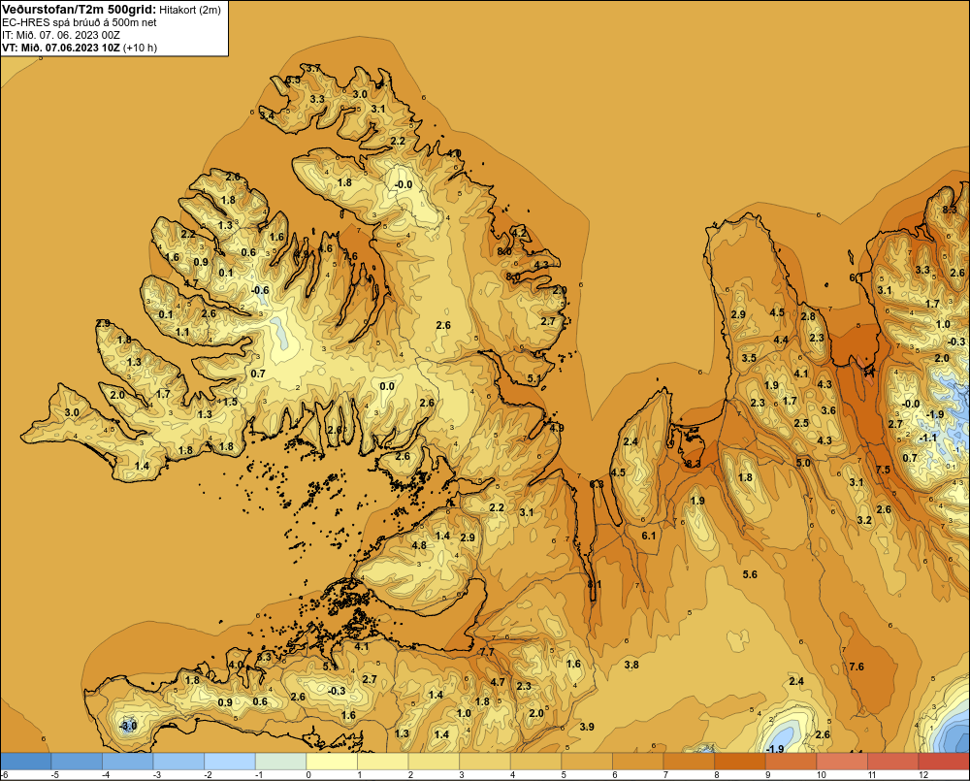The image size is (970, 781).
Task: Select the -0.6 temperature value
Action: (x=260, y=290)
